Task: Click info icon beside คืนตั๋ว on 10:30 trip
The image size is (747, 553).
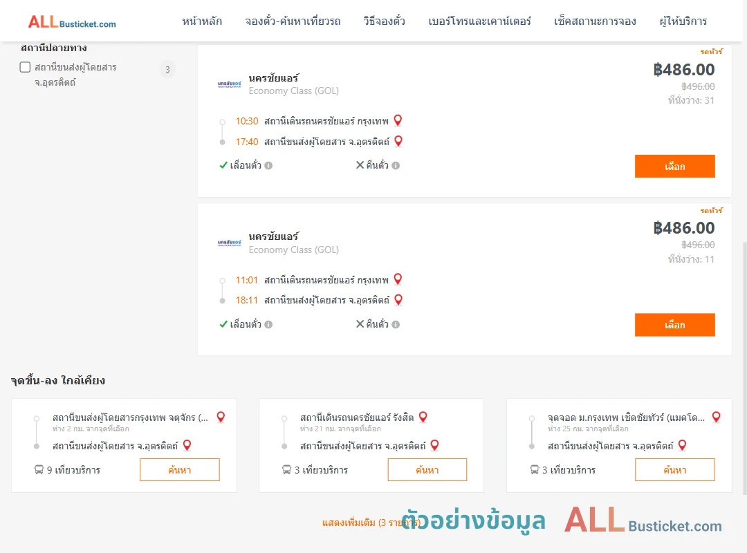Action: [396, 165]
